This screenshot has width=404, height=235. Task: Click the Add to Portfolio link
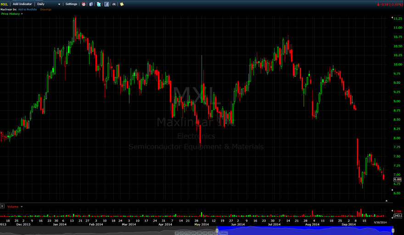28,10
